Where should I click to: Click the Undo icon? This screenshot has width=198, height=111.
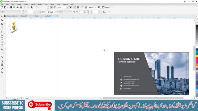(x=36, y=7)
